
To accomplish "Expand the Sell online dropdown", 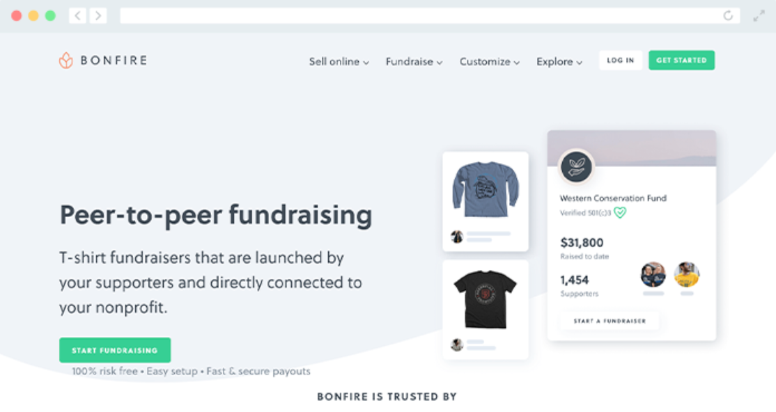I will (x=339, y=62).
